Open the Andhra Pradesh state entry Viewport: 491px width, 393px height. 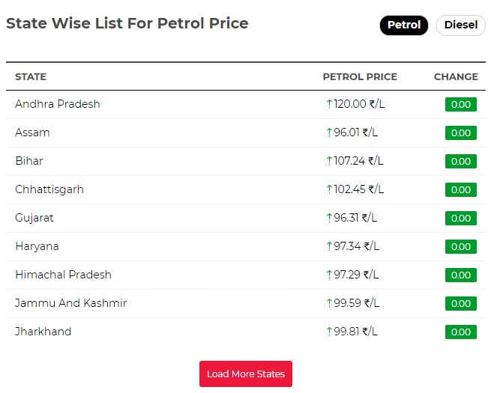(58, 104)
